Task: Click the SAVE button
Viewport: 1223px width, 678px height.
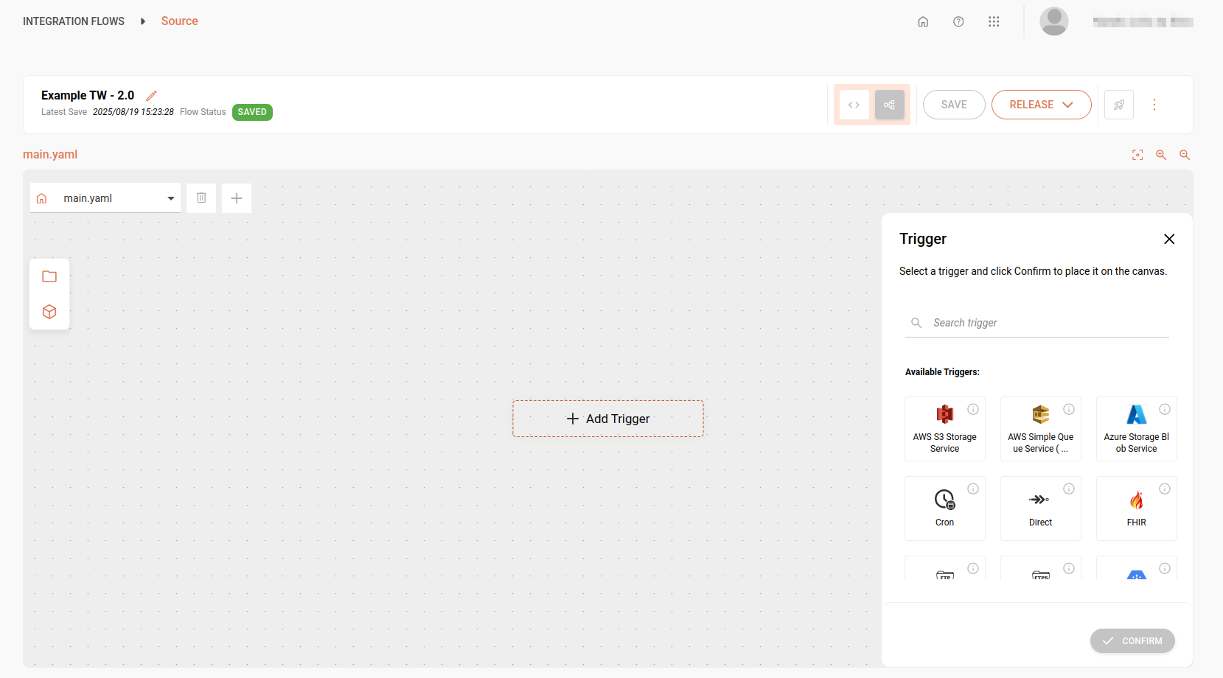Action: tap(953, 105)
